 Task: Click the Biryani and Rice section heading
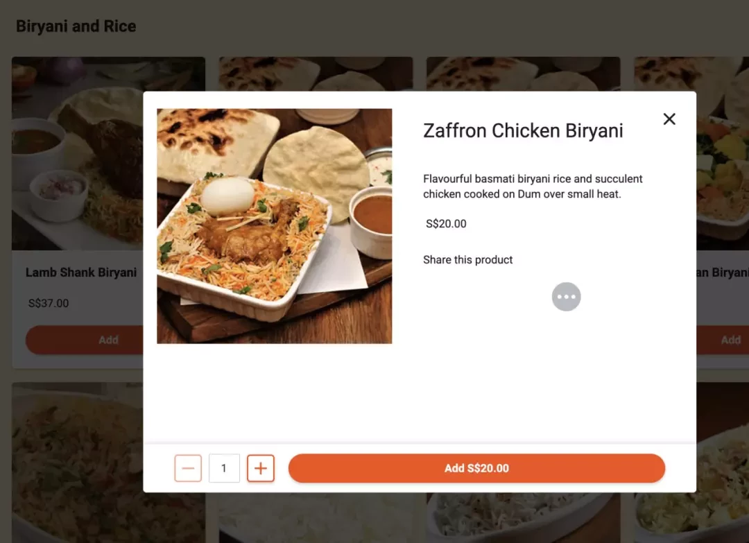[x=76, y=26]
